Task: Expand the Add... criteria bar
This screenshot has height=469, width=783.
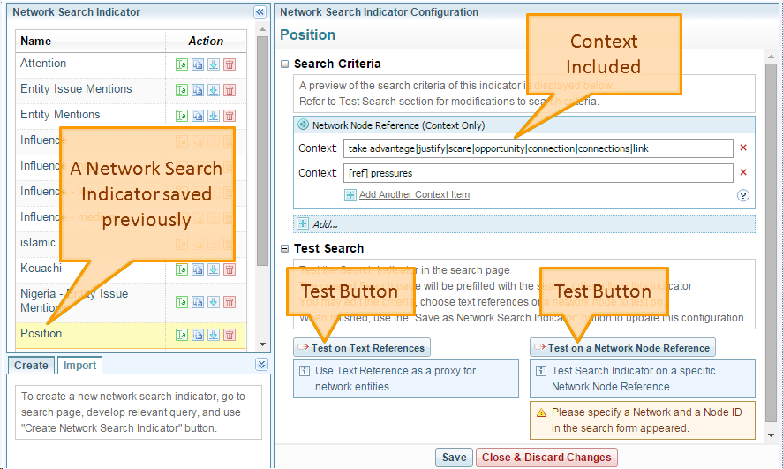Action: pyautogui.click(x=303, y=224)
